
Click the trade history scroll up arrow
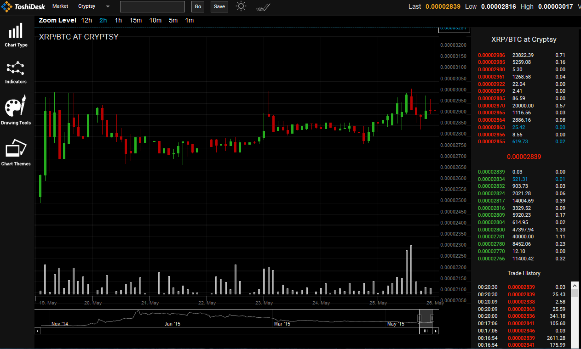pyautogui.click(x=574, y=285)
